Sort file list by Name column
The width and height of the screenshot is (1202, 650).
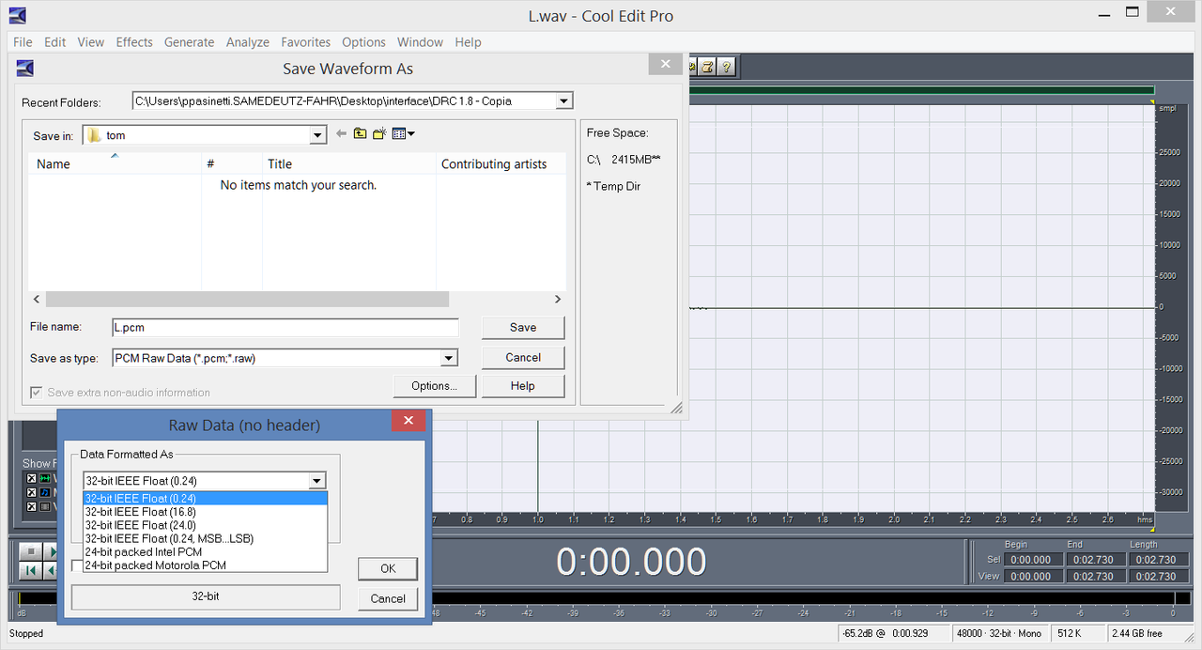point(115,163)
